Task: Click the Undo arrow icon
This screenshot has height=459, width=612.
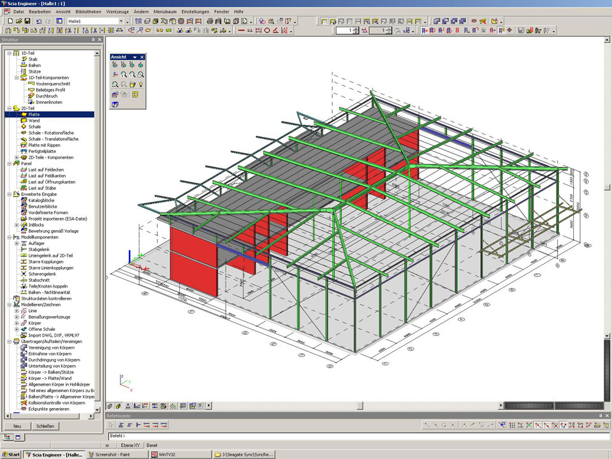Action: 39,21
